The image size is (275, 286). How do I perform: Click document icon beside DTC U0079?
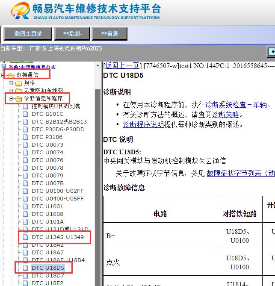26,175
